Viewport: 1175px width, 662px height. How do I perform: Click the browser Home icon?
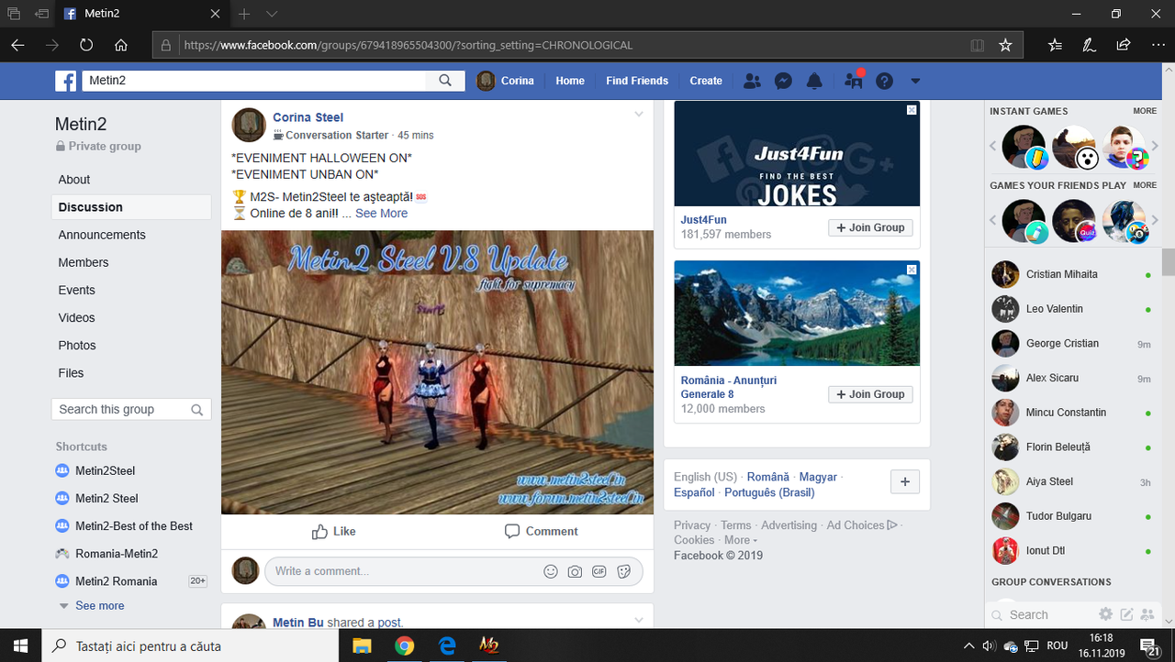(121, 45)
